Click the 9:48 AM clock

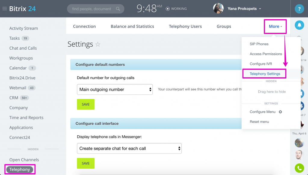tap(149, 9)
